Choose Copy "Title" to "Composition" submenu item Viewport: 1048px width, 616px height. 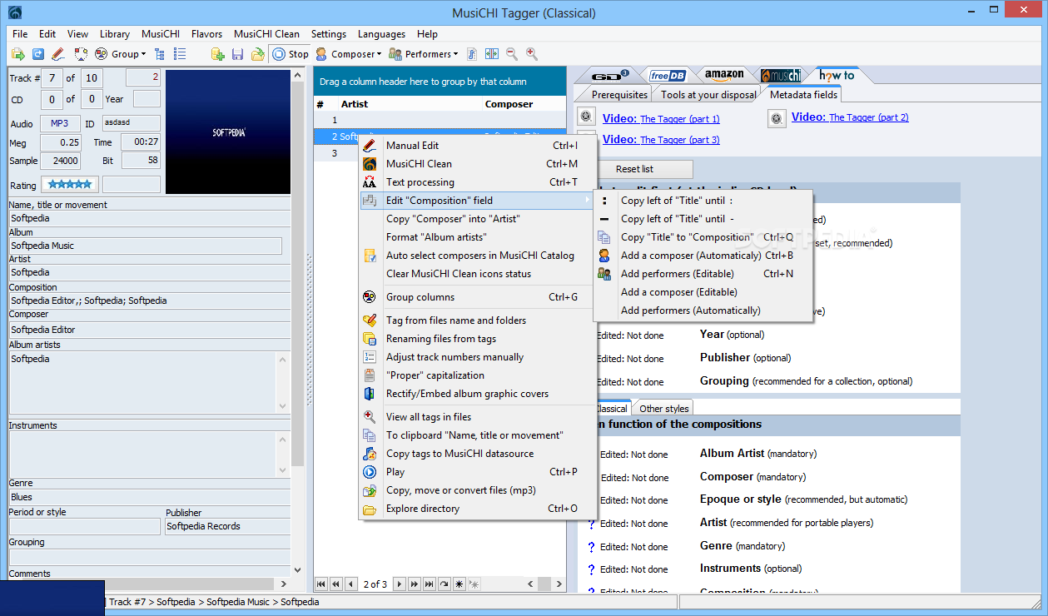(703, 237)
